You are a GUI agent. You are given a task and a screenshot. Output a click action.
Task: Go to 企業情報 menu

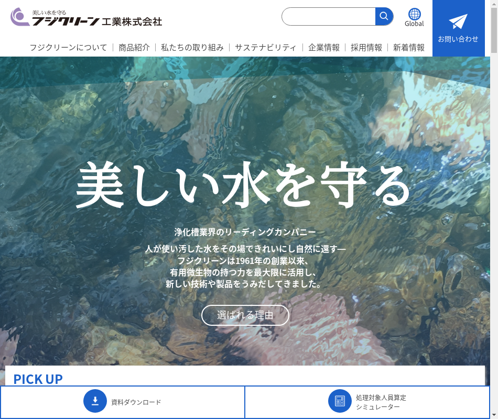(324, 47)
